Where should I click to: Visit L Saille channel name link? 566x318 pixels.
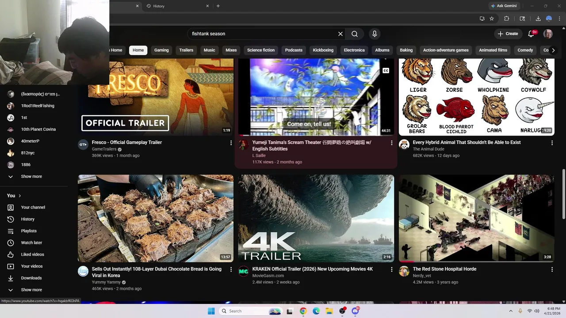click(x=259, y=155)
